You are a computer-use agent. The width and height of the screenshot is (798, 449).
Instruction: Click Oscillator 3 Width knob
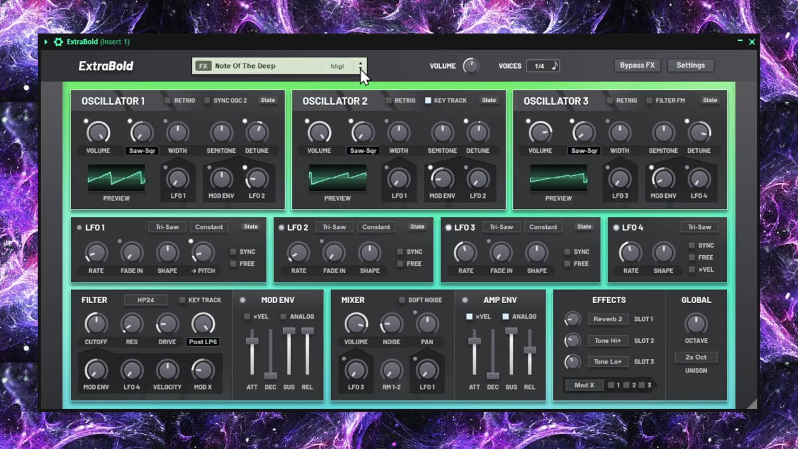tap(619, 132)
